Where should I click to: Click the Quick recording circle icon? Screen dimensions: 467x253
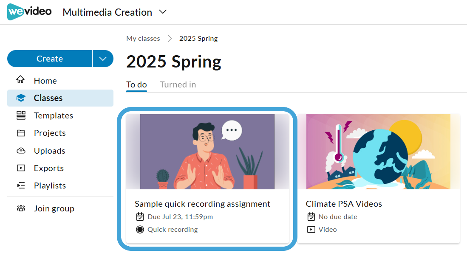[140, 230]
